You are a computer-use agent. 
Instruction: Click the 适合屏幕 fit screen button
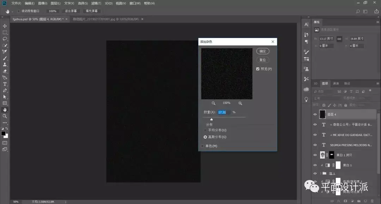click(x=71, y=11)
